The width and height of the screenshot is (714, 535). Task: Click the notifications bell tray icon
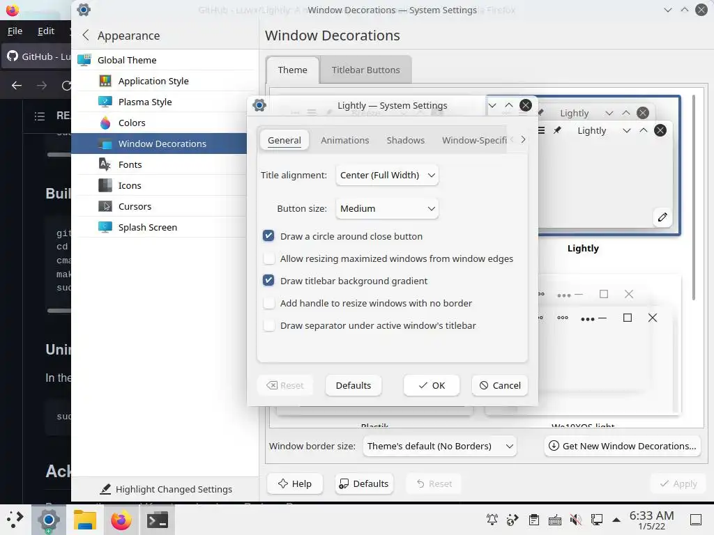click(x=492, y=520)
